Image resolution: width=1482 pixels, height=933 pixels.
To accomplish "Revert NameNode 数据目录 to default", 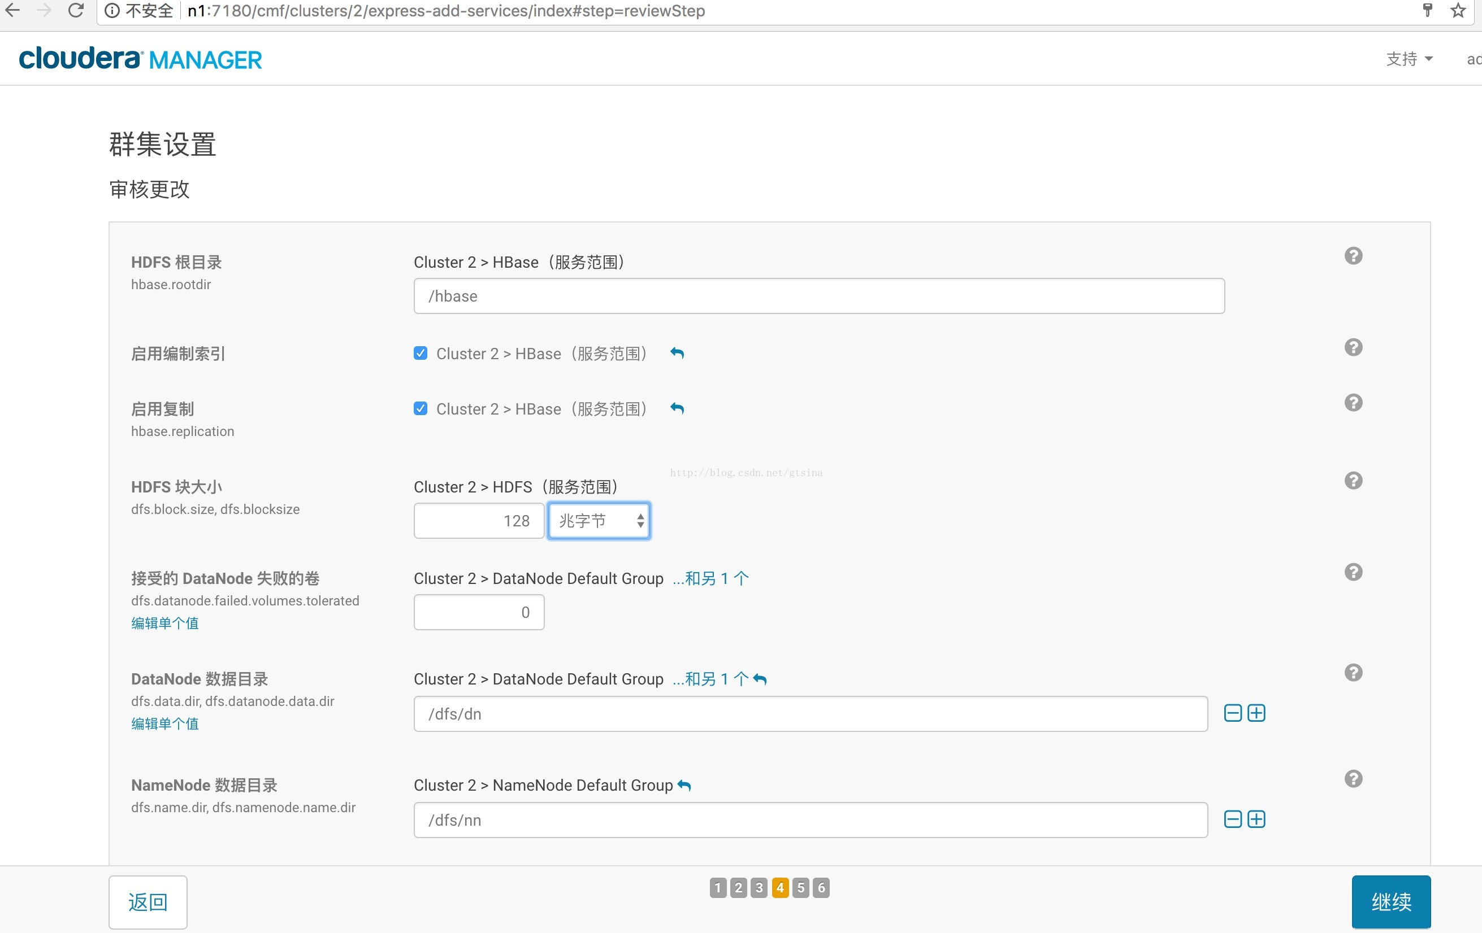I will (684, 786).
